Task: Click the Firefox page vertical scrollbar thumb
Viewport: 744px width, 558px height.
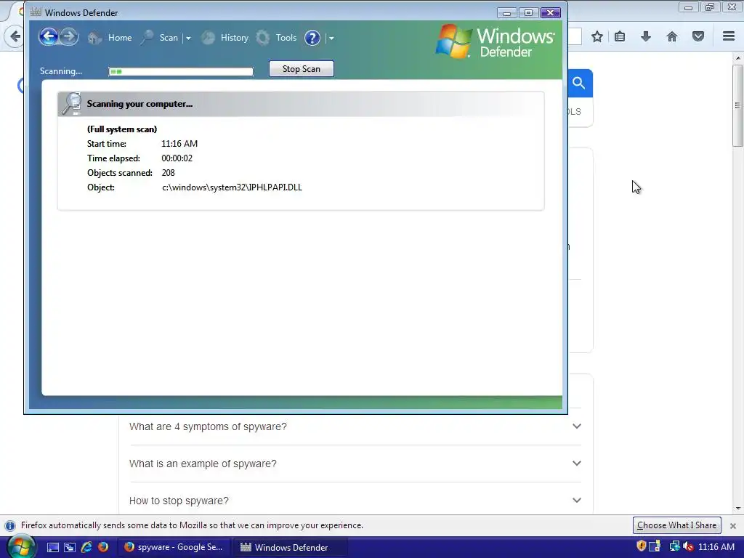Action: pyautogui.click(x=737, y=105)
